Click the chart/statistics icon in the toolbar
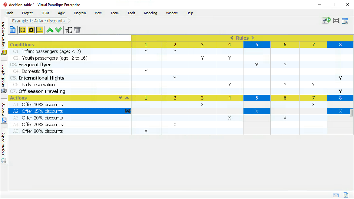 [40, 30]
